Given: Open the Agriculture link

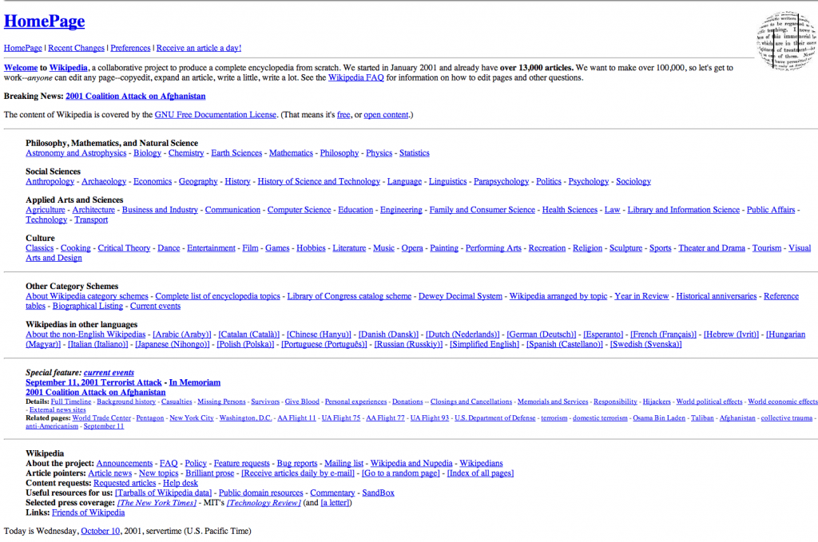Looking at the screenshot, I should point(46,209).
